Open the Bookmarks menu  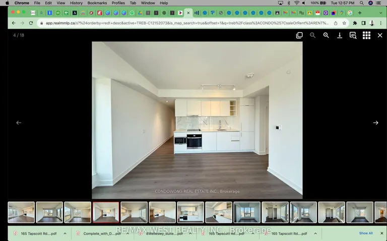(x=97, y=3)
